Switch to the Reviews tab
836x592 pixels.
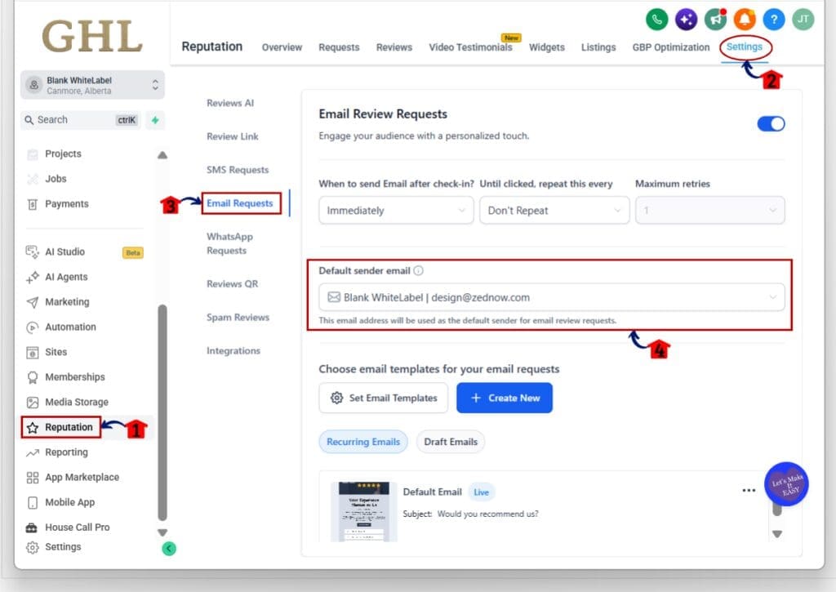tap(394, 47)
